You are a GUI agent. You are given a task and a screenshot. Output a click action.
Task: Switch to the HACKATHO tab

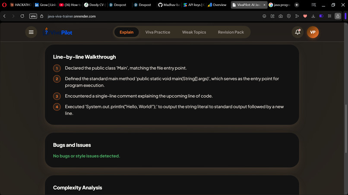pos(21,5)
